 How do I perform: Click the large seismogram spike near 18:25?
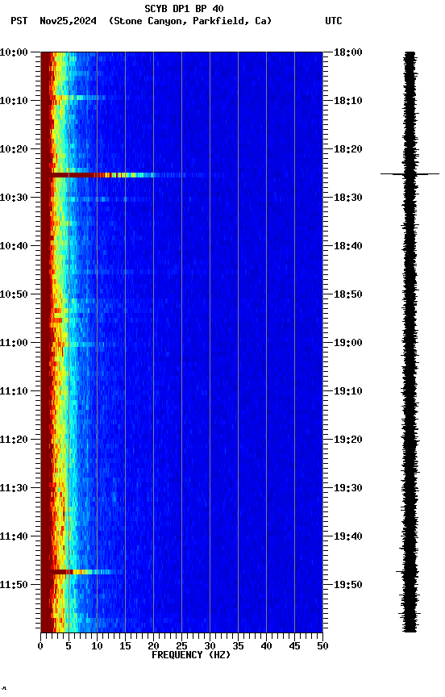click(410, 173)
